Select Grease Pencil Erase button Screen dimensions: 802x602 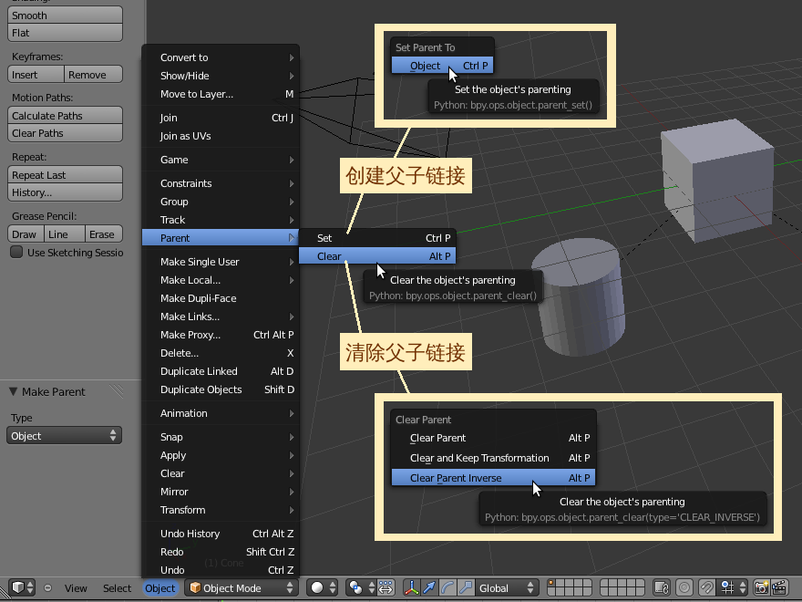tap(104, 234)
